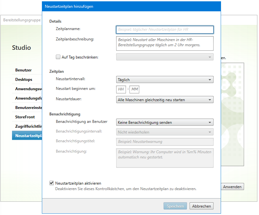Click the HH hour input field
Viewport: 259px width, 215px height.
121,89
